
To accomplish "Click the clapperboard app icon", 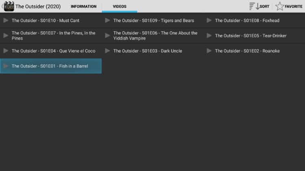I will (9, 6).
